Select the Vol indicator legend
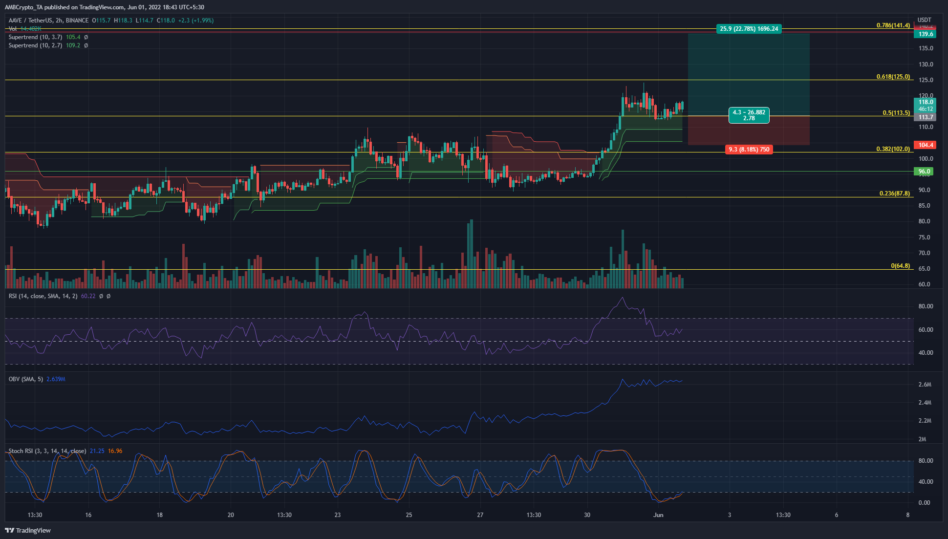 click(x=24, y=29)
